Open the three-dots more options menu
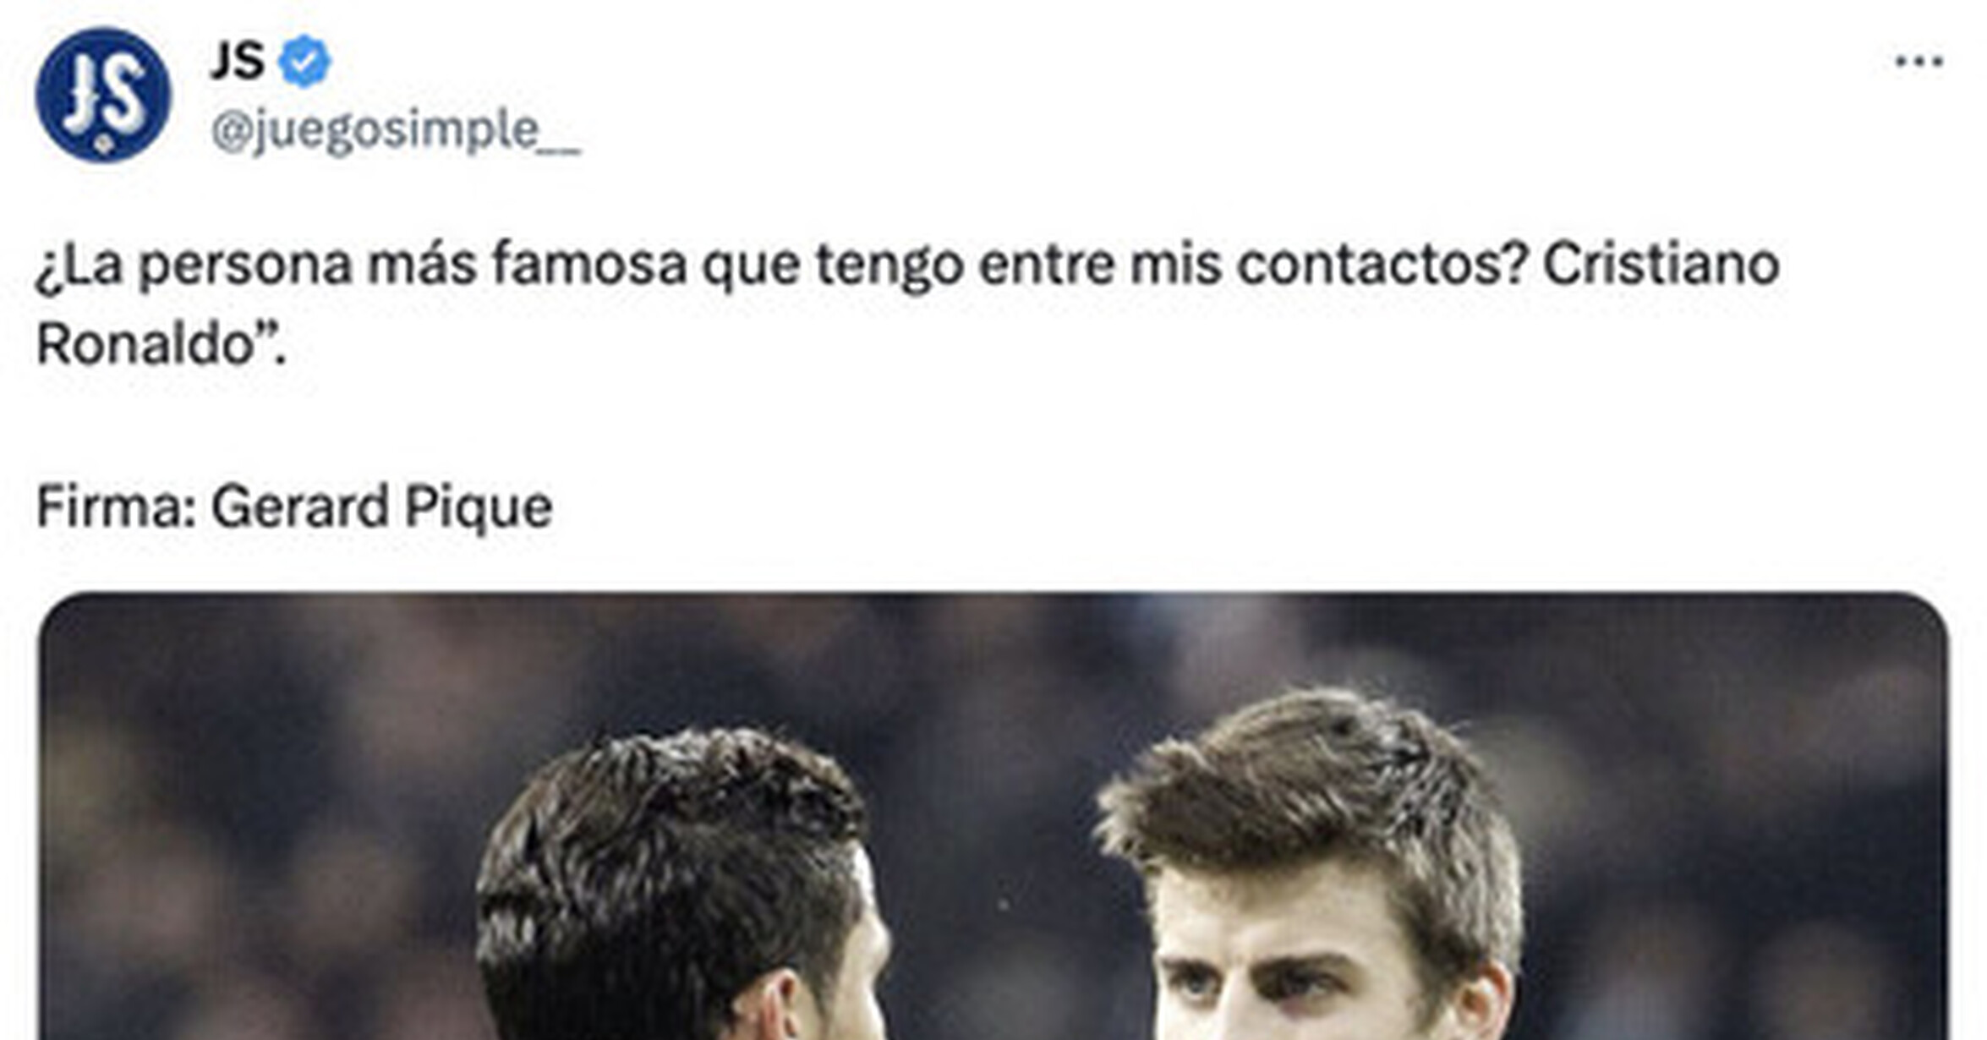 coord(1919,61)
